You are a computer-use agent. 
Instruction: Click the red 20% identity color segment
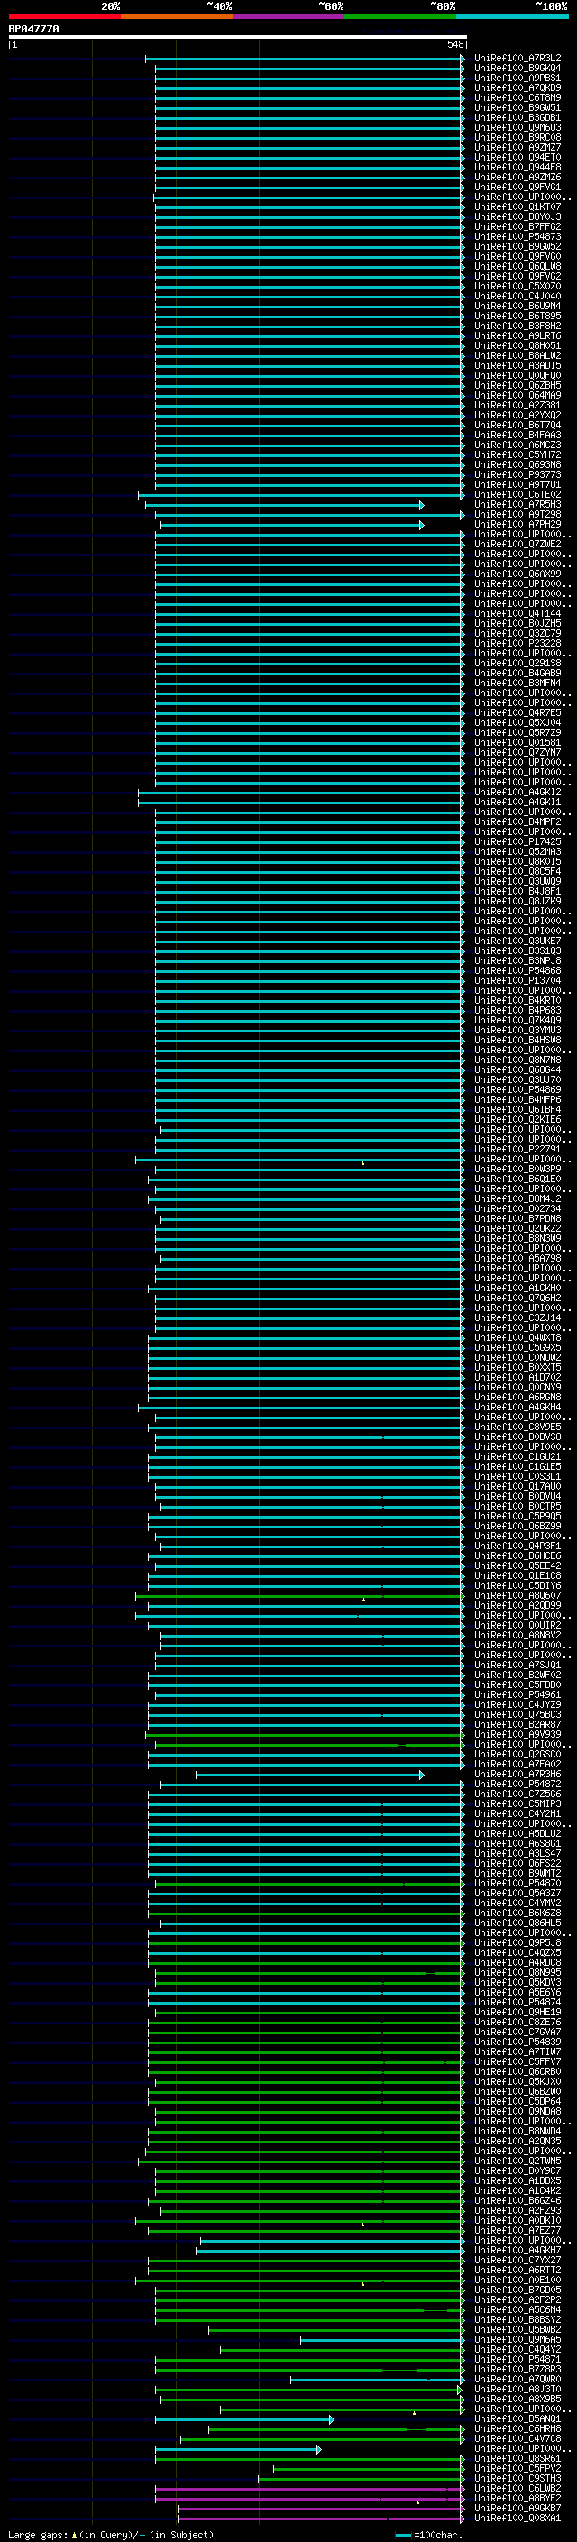click(x=64, y=16)
